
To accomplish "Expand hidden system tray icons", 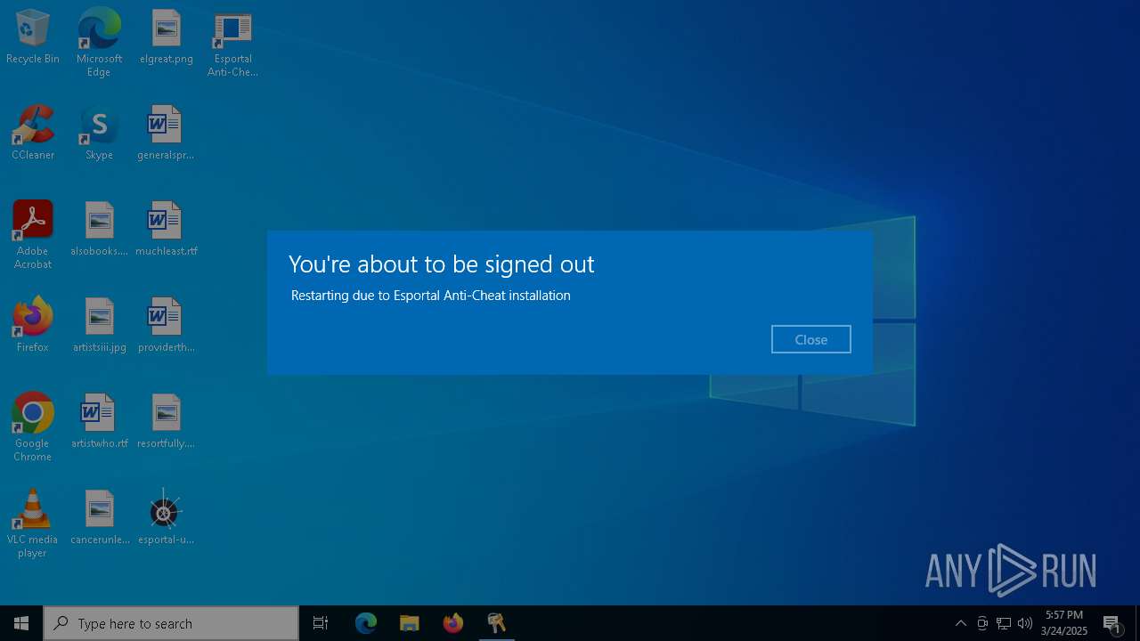I will (960, 623).
